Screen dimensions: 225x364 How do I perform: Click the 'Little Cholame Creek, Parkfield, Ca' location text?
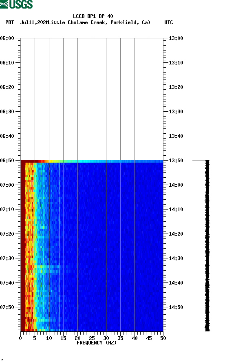pyautogui.click(x=99, y=22)
